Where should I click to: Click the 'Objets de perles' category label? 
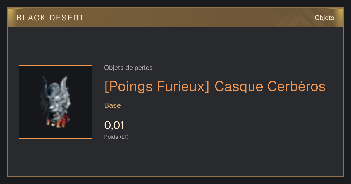pos(128,68)
